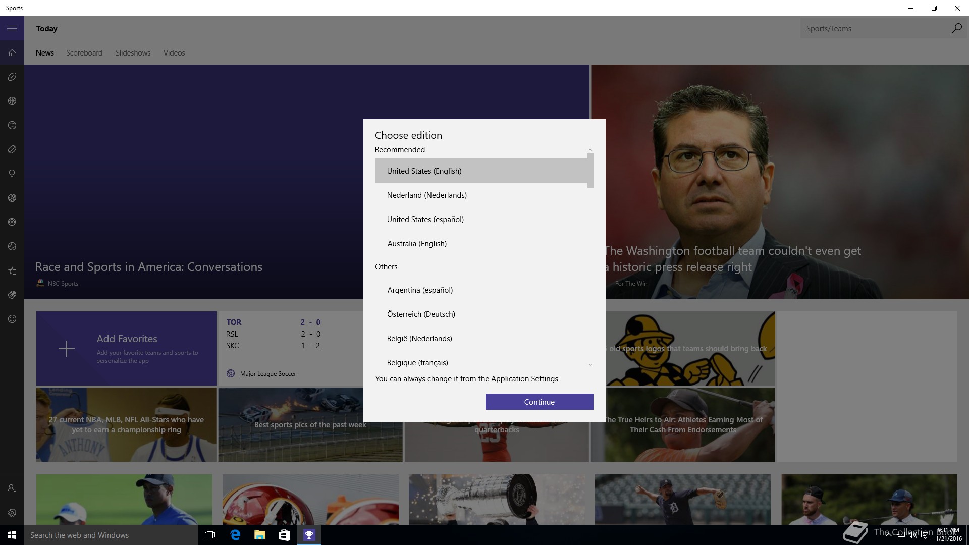Switch to the News tab

45,53
